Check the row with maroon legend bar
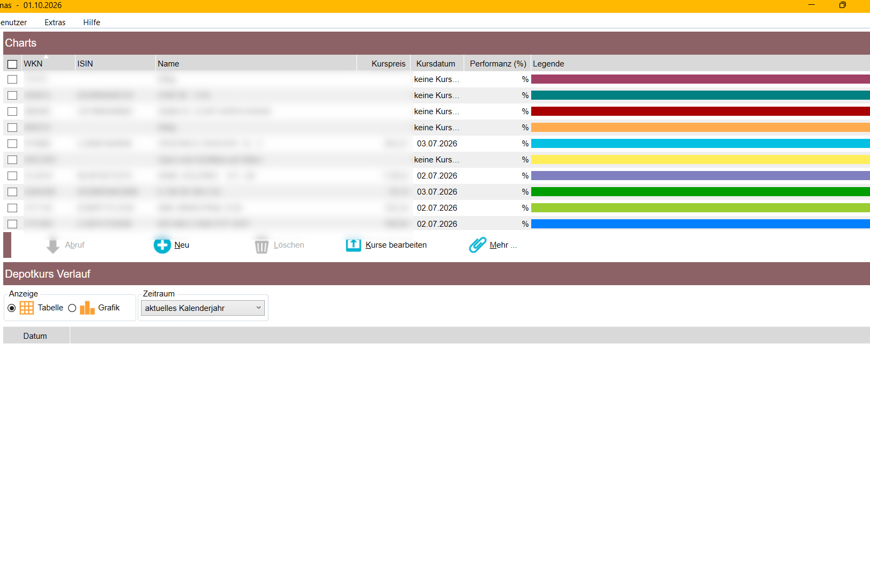The width and height of the screenshot is (870, 565). click(12, 79)
